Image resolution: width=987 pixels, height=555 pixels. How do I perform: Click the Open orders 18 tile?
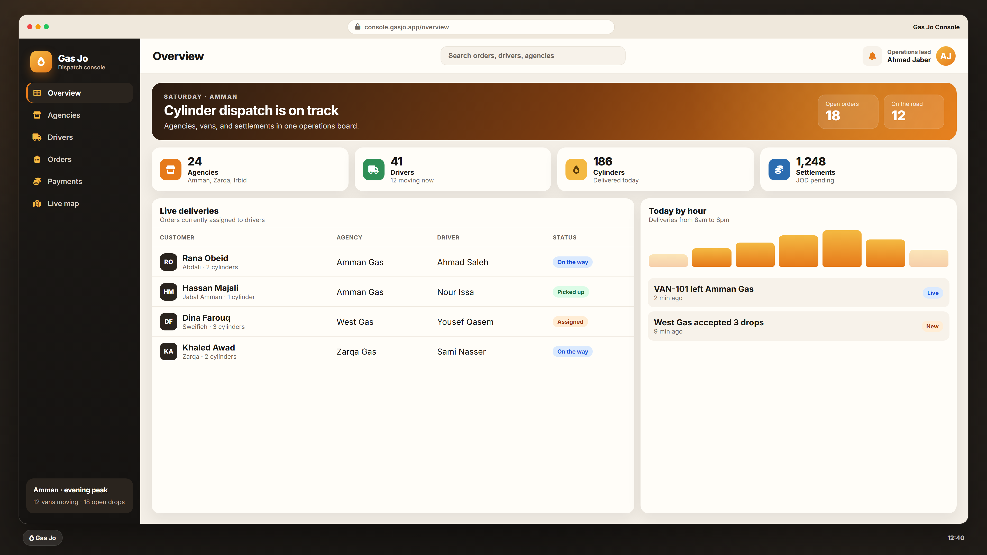coord(848,112)
